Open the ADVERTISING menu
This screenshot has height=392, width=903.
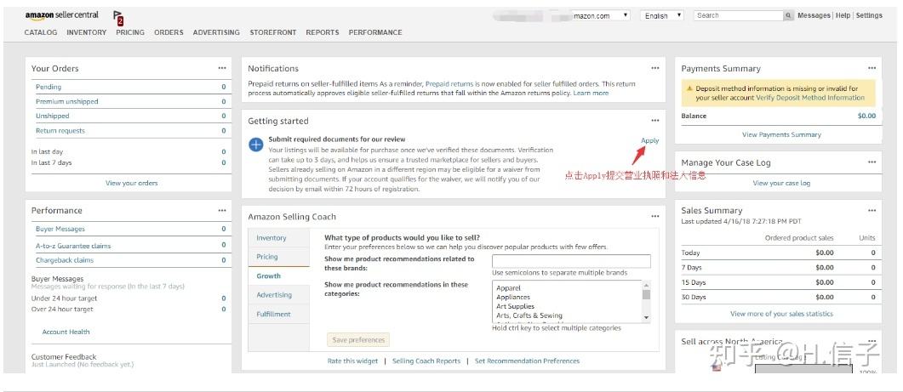click(x=216, y=32)
